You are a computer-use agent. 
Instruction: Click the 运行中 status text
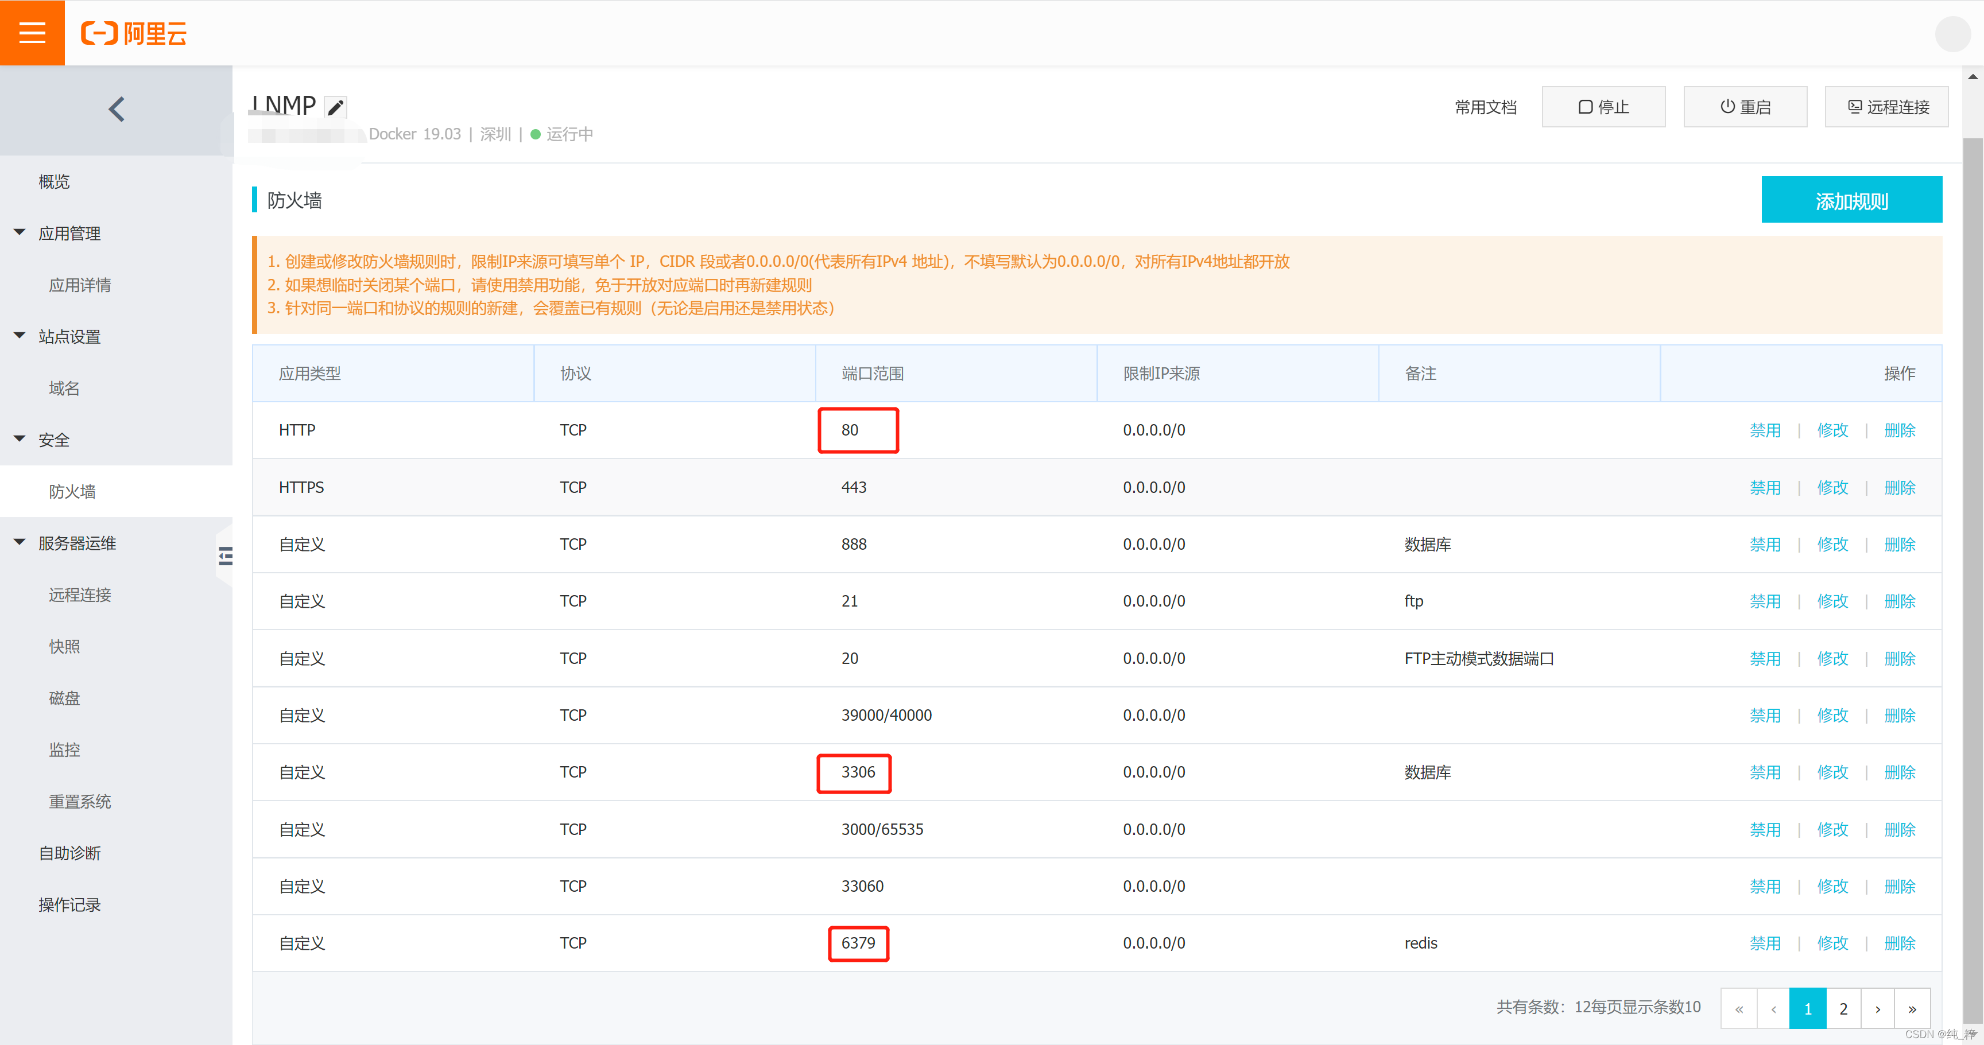(569, 134)
